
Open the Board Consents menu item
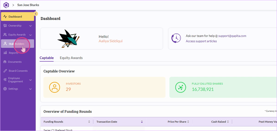point(17,71)
